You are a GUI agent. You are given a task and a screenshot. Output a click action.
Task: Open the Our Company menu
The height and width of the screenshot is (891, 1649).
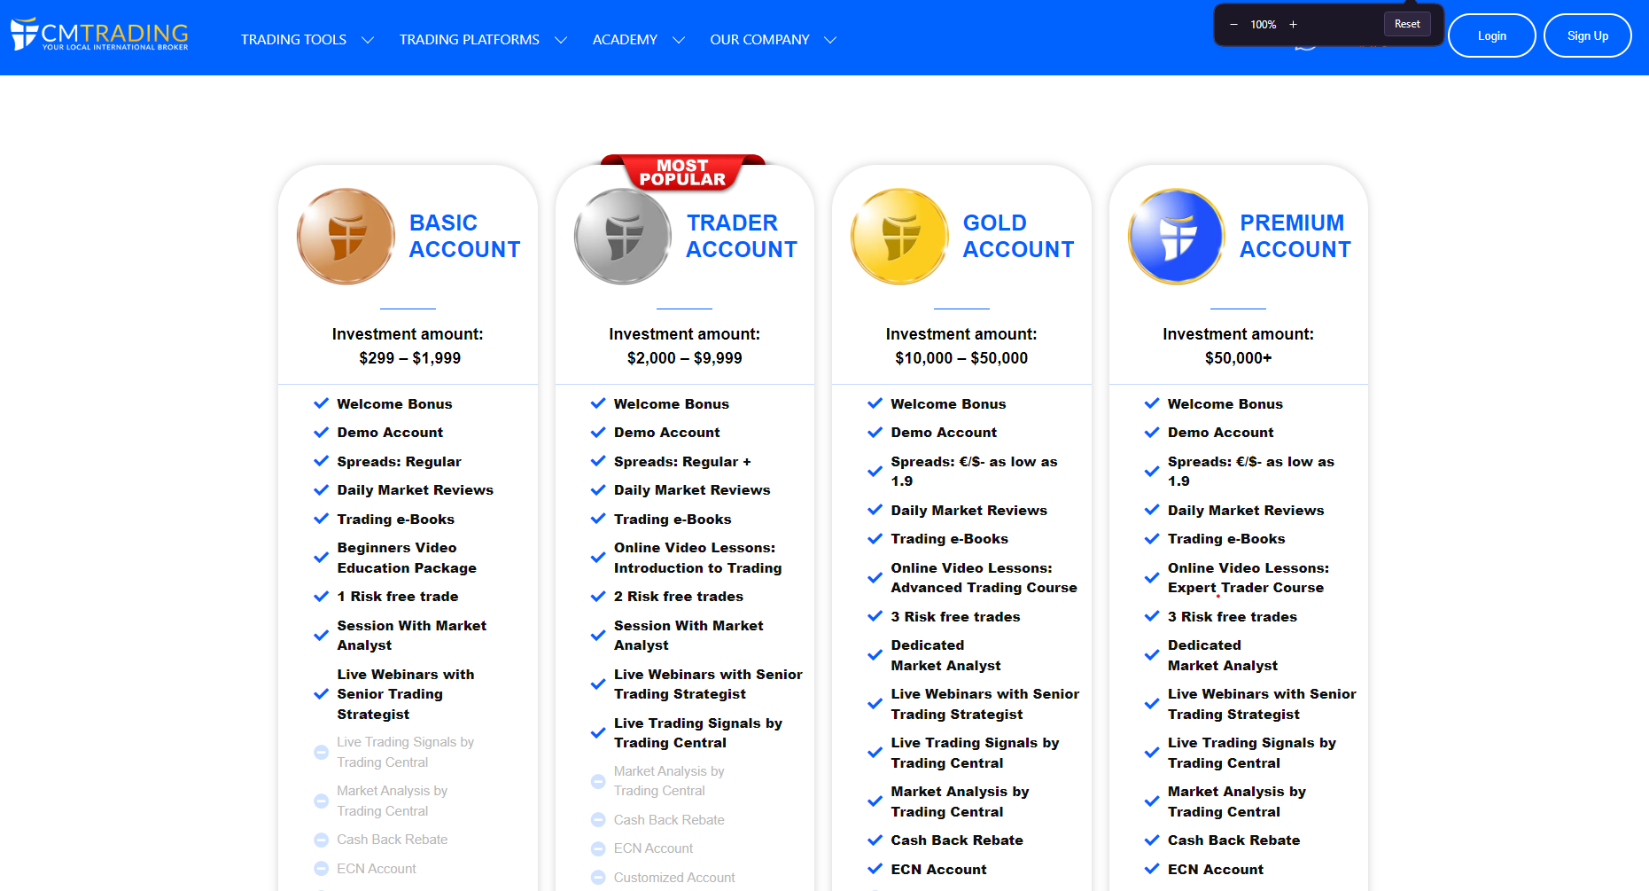pyautogui.click(x=759, y=40)
